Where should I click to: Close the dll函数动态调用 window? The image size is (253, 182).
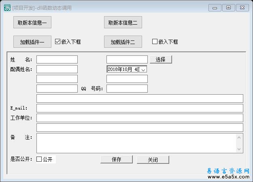242,8
